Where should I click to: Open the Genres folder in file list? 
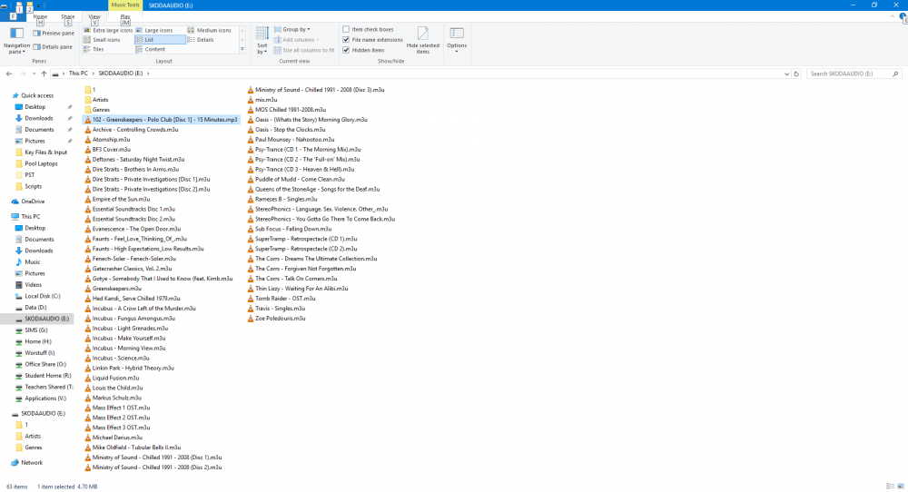point(101,110)
